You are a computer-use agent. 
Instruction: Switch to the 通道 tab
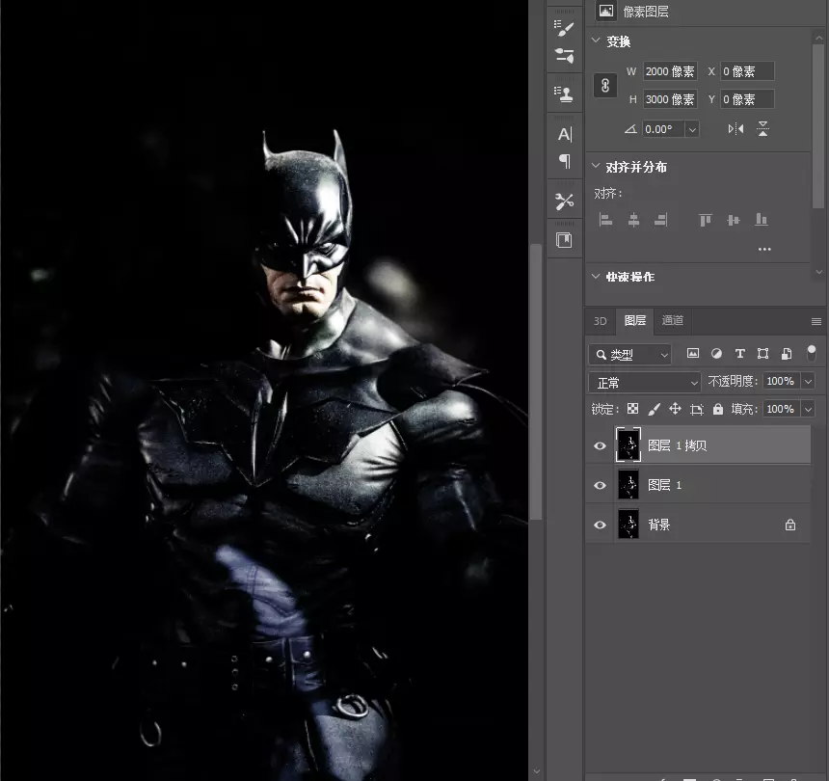[673, 320]
